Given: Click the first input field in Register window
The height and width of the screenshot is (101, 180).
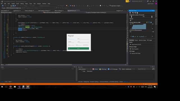Looking at the screenshot, I should click(71, 39).
